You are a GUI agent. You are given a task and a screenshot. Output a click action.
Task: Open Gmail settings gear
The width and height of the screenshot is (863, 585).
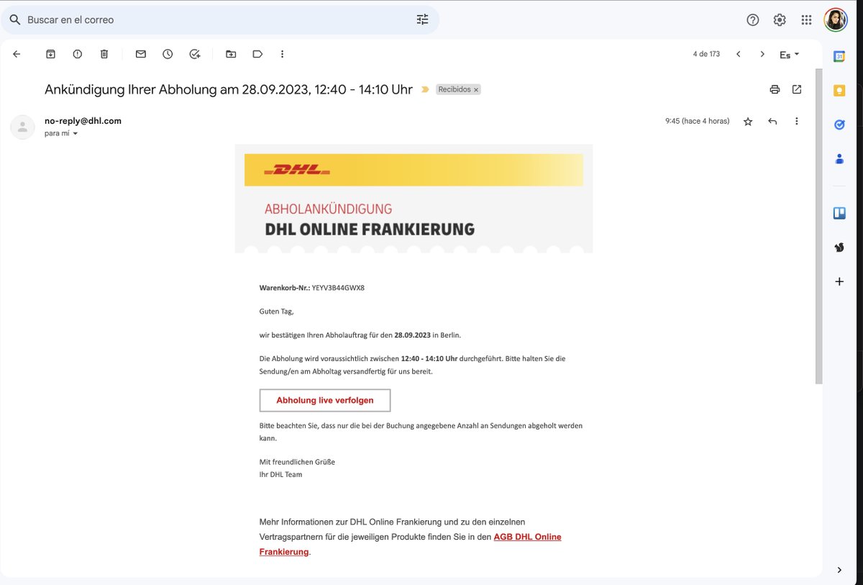[780, 20]
